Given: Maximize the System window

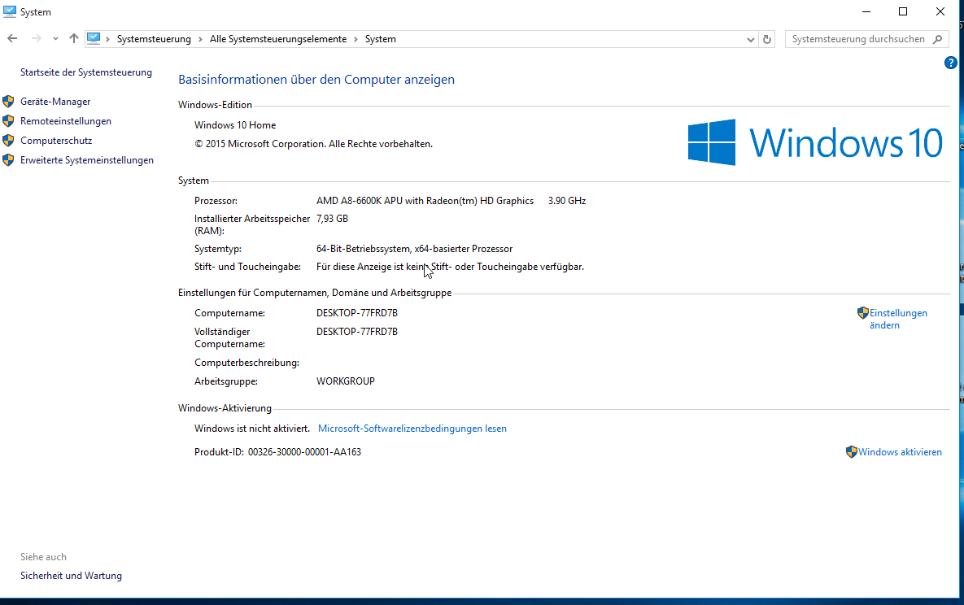Looking at the screenshot, I should [903, 11].
